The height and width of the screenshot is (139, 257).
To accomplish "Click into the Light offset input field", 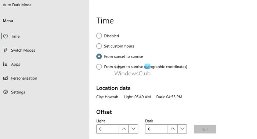I will point(108,129).
